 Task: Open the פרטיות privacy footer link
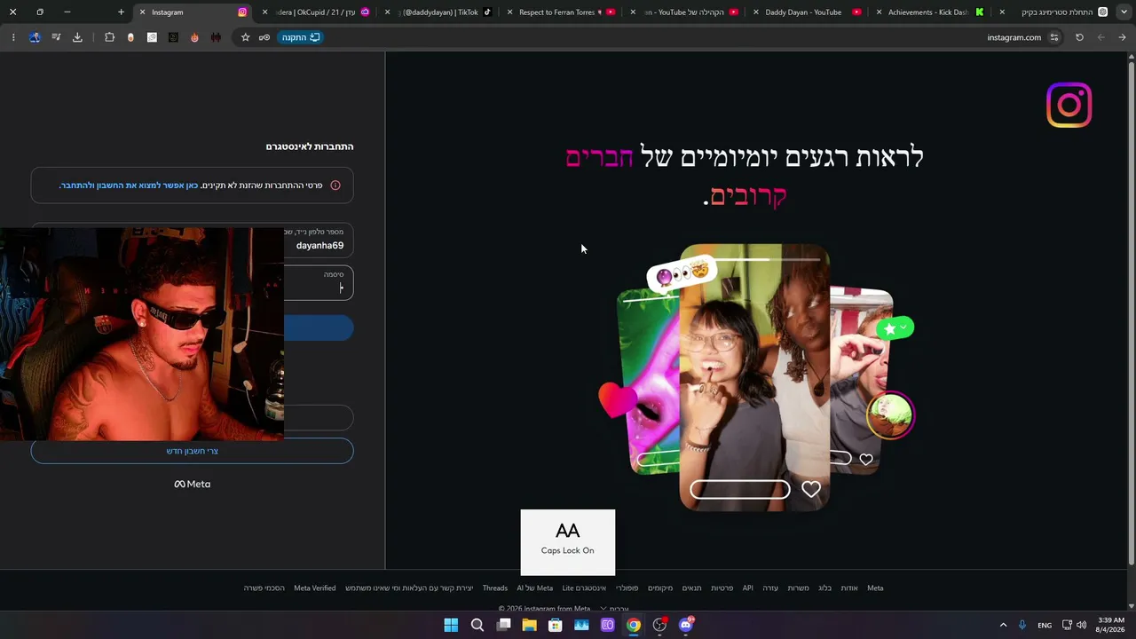click(722, 588)
